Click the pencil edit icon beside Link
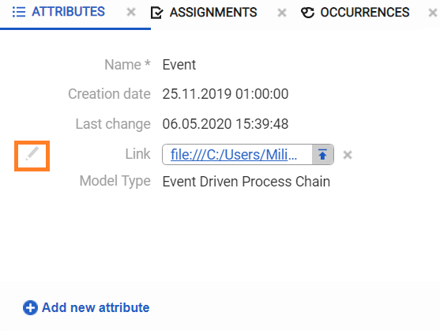This screenshot has height=331, width=440. click(32, 153)
